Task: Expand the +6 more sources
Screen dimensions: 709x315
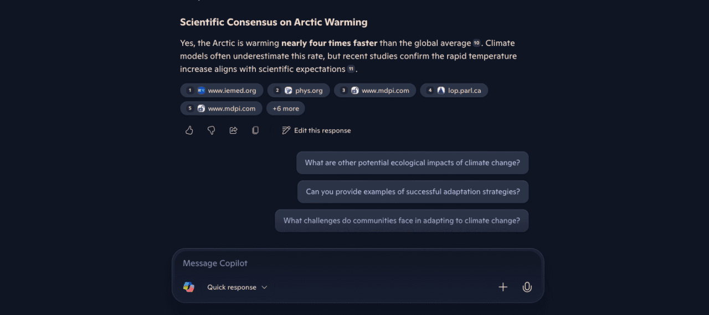Action: click(x=285, y=108)
